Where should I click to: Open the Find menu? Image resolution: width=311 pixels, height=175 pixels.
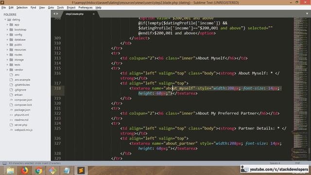pos(33,8)
